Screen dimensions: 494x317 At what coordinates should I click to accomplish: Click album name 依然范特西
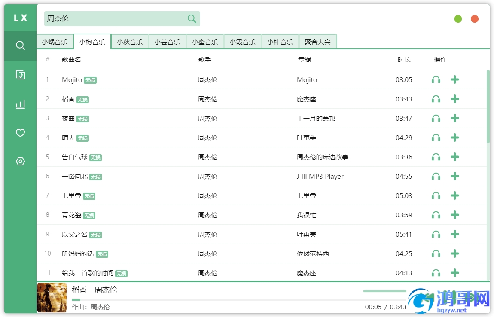pos(313,254)
